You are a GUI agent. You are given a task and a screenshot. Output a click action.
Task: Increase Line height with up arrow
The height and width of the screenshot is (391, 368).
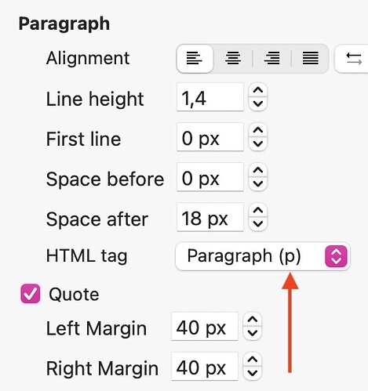258,90
